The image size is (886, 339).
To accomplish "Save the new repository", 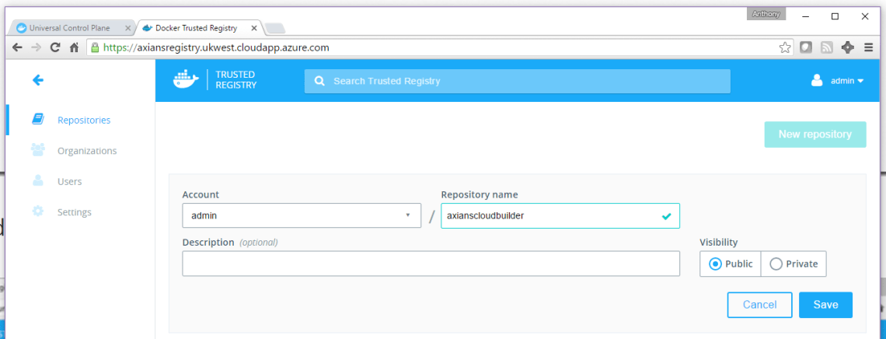I will (x=825, y=305).
